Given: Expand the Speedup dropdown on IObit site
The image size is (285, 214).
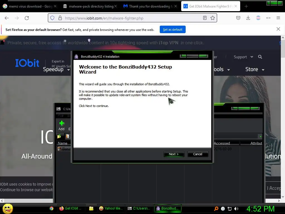Looking at the screenshot, I should click(56, 69).
